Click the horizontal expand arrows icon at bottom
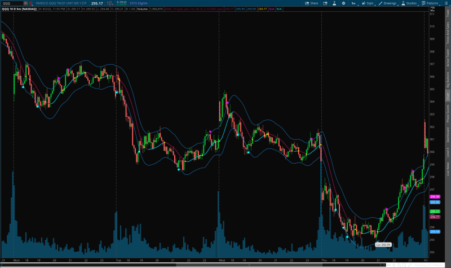The width and height of the screenshot is (451, 268). point(389,265)
